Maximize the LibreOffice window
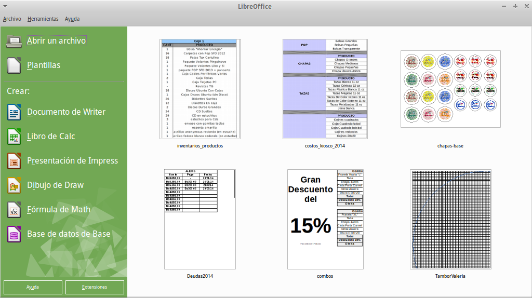This screenshot has width=532, height=298. click(x=515, y=6)
